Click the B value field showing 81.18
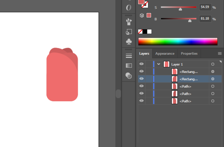This screenshot has width=224, height=147. [205, 18]
